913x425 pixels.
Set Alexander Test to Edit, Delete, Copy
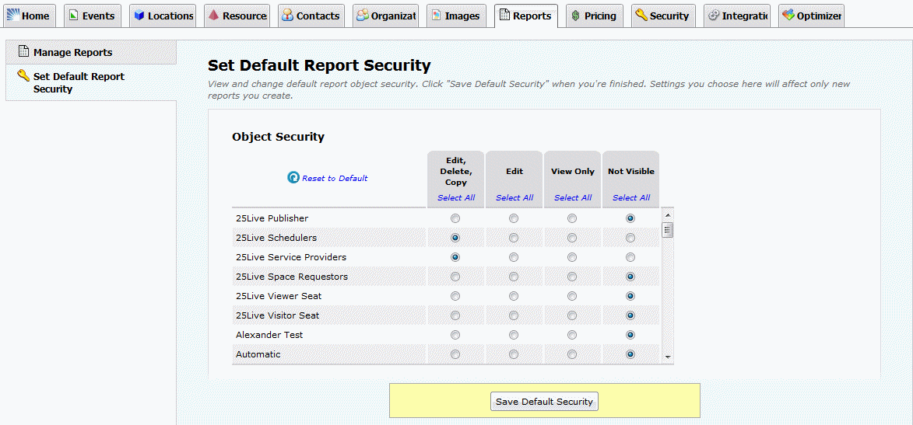(455, 335)
